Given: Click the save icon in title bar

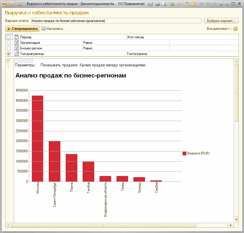Looking at the screenshot, I should pos(150,4).
